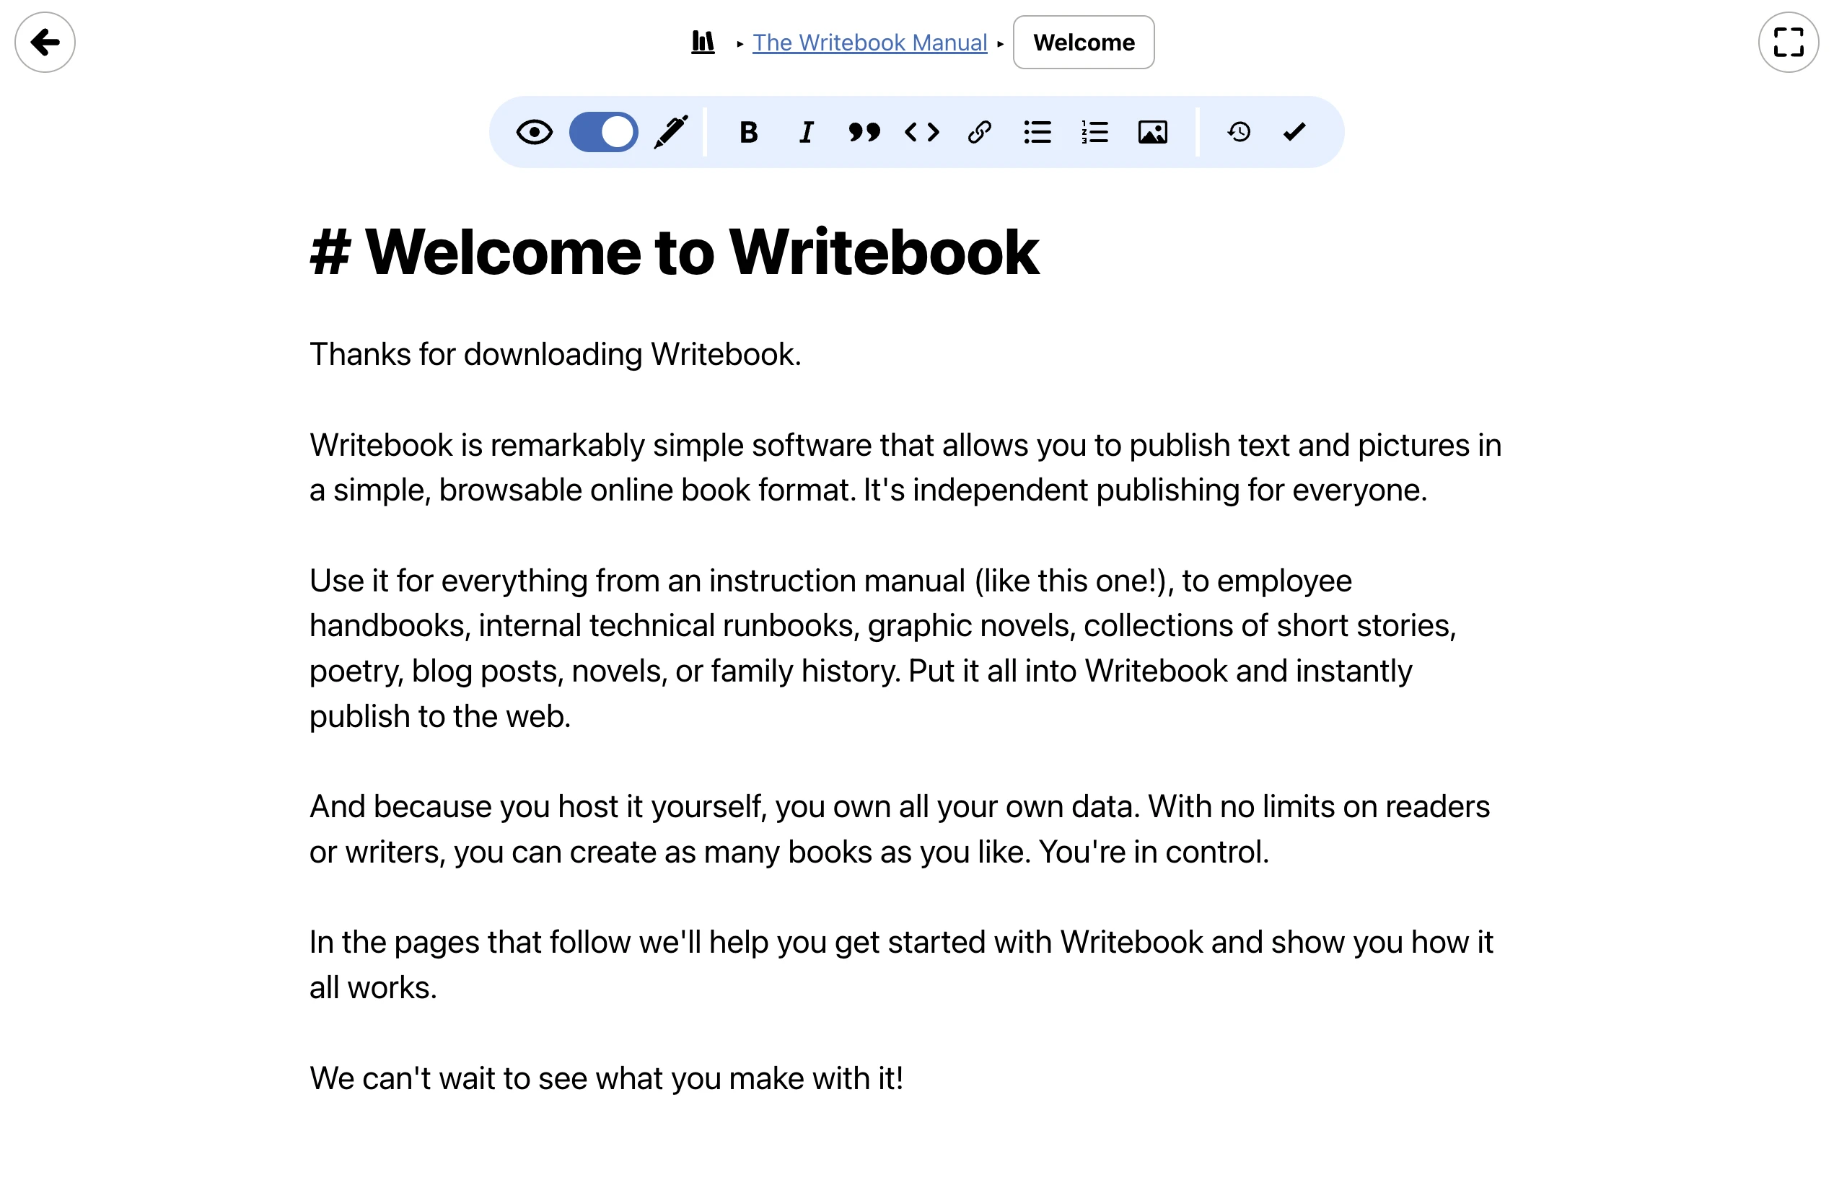
Task: Create a numbered list
Action: [x=1094, y=133]
